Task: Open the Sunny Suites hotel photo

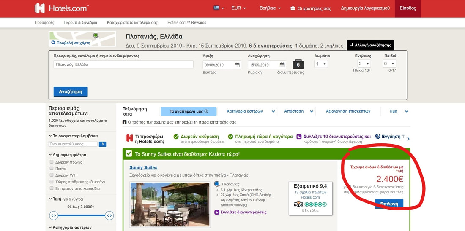Action: pos(170,204)
